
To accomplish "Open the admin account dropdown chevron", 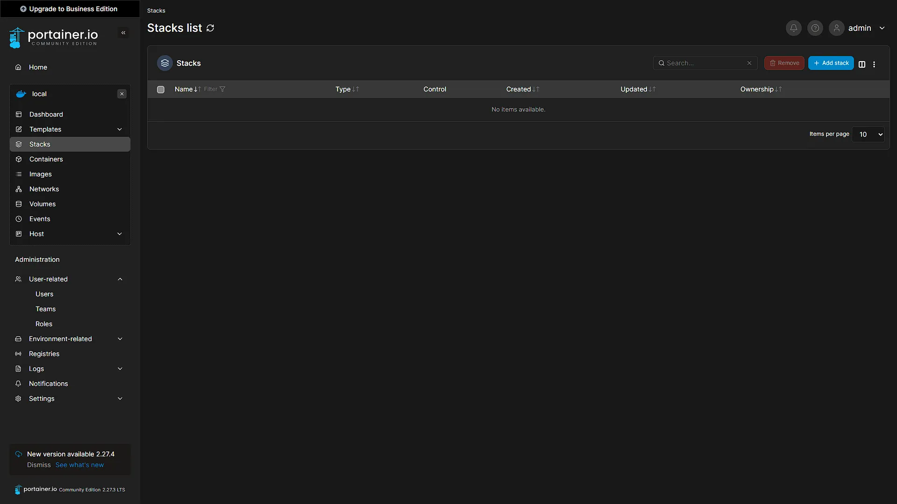I will 882,28.
